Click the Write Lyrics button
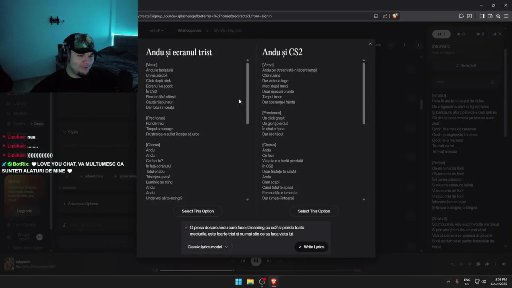 coord(312,247)
